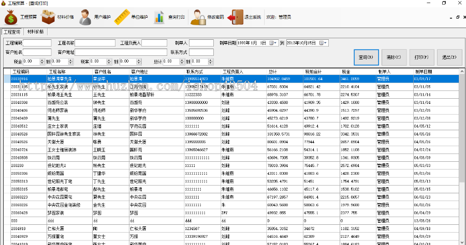466x245 pixels.
Task: Focus the 客户姓名 input field
Action: [37, 52]
